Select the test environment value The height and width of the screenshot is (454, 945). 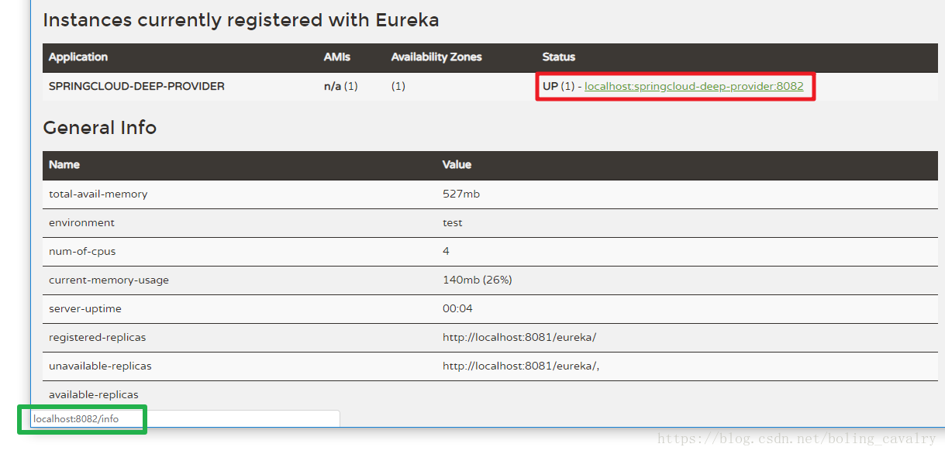click(453, 222)
